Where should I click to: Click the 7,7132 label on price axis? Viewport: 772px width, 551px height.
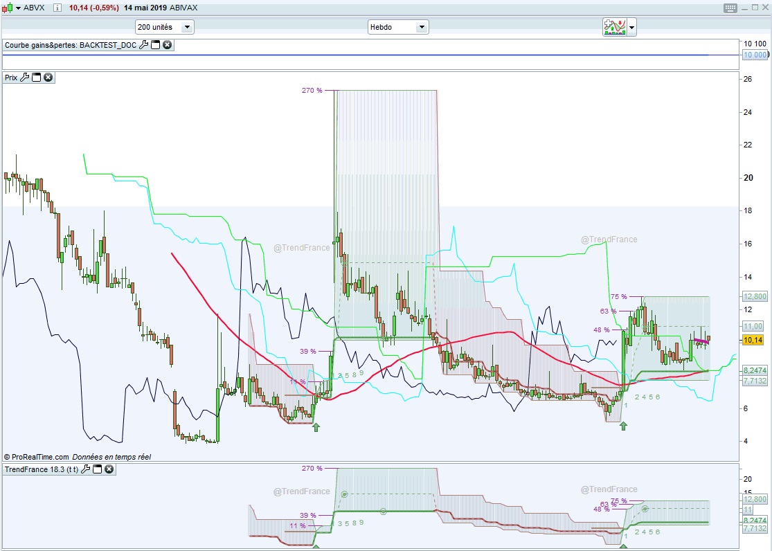[x=755, y=381]
